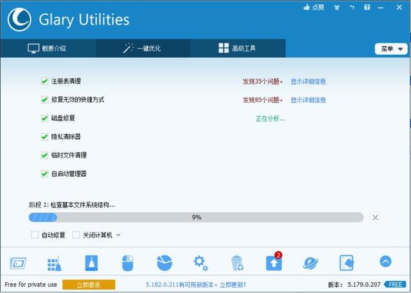The image size is (411, 293).
Task: Uncheck 自启动管理器 checkbox
Action: 44,173
